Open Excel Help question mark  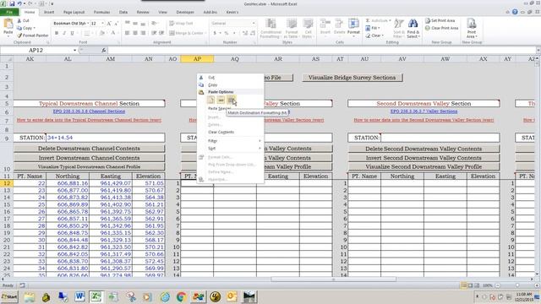[x=515, y=12]
